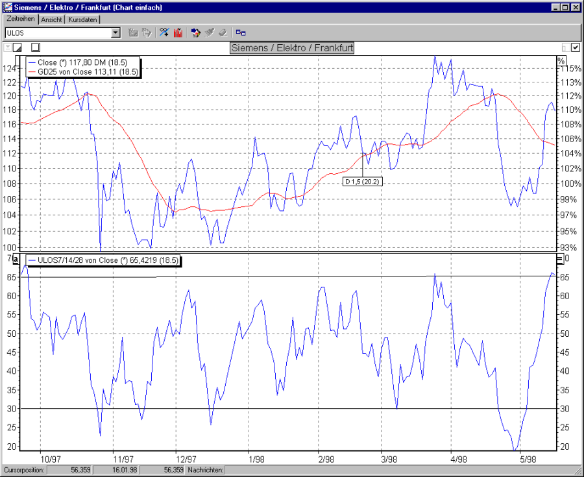Click the half-black triangle swatch above chart
This screenshot has width=584, height=477.
click(x=18, y=47)
